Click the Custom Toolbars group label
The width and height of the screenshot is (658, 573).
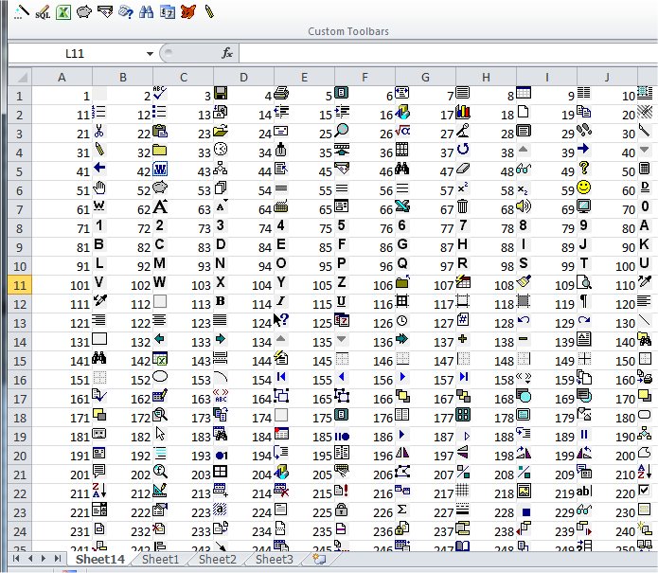pyautogui.click(x=348, y=31)
